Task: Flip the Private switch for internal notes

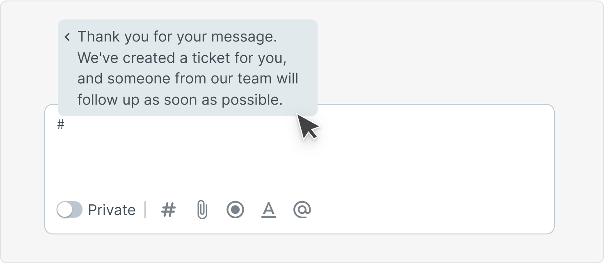Action: [69, 210]
